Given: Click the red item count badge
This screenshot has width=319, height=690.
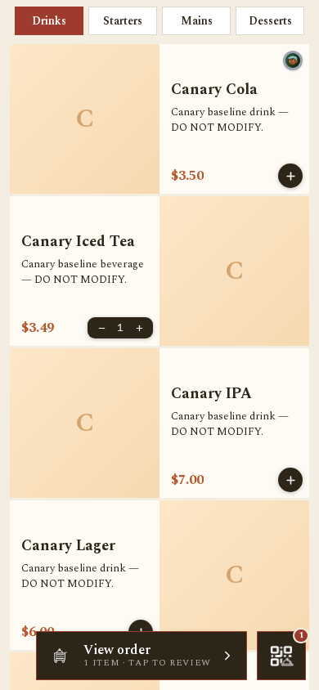Looking at the screenshot, I should tap(301, 635).
